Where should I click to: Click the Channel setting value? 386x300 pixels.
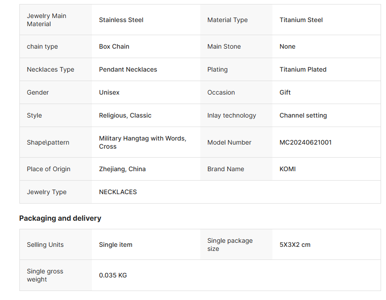pos(303,115)
